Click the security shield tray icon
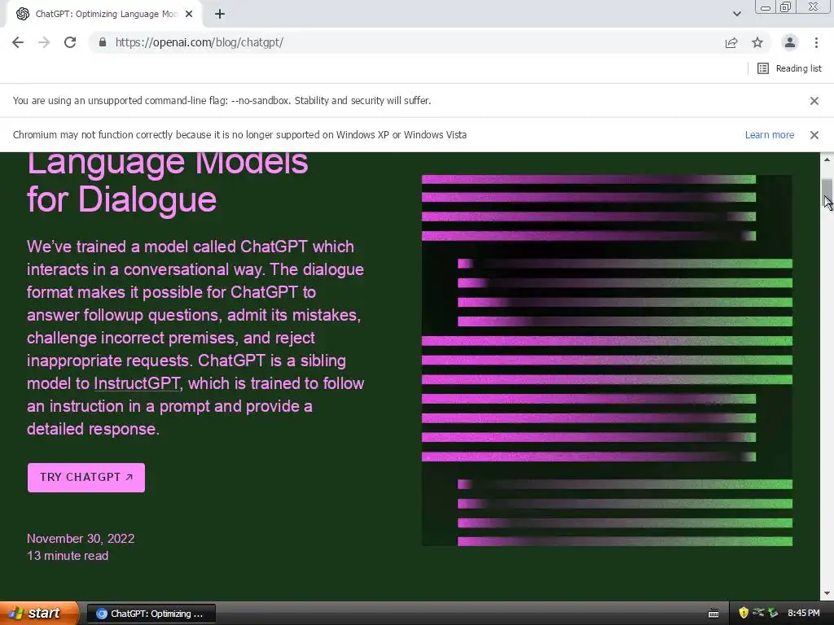The image size is (834, 625). [x=744, y=613]
